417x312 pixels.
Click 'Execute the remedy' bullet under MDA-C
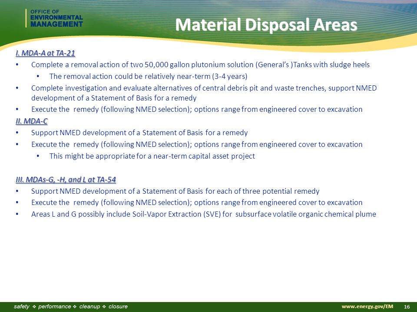197,144
